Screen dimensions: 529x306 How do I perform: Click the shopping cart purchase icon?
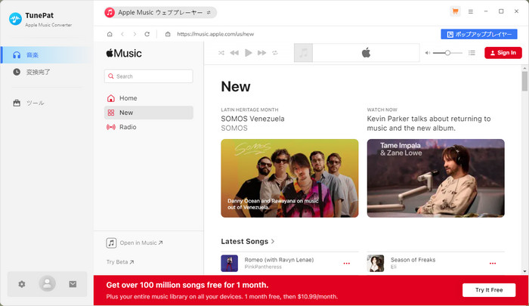pos(455,12)
